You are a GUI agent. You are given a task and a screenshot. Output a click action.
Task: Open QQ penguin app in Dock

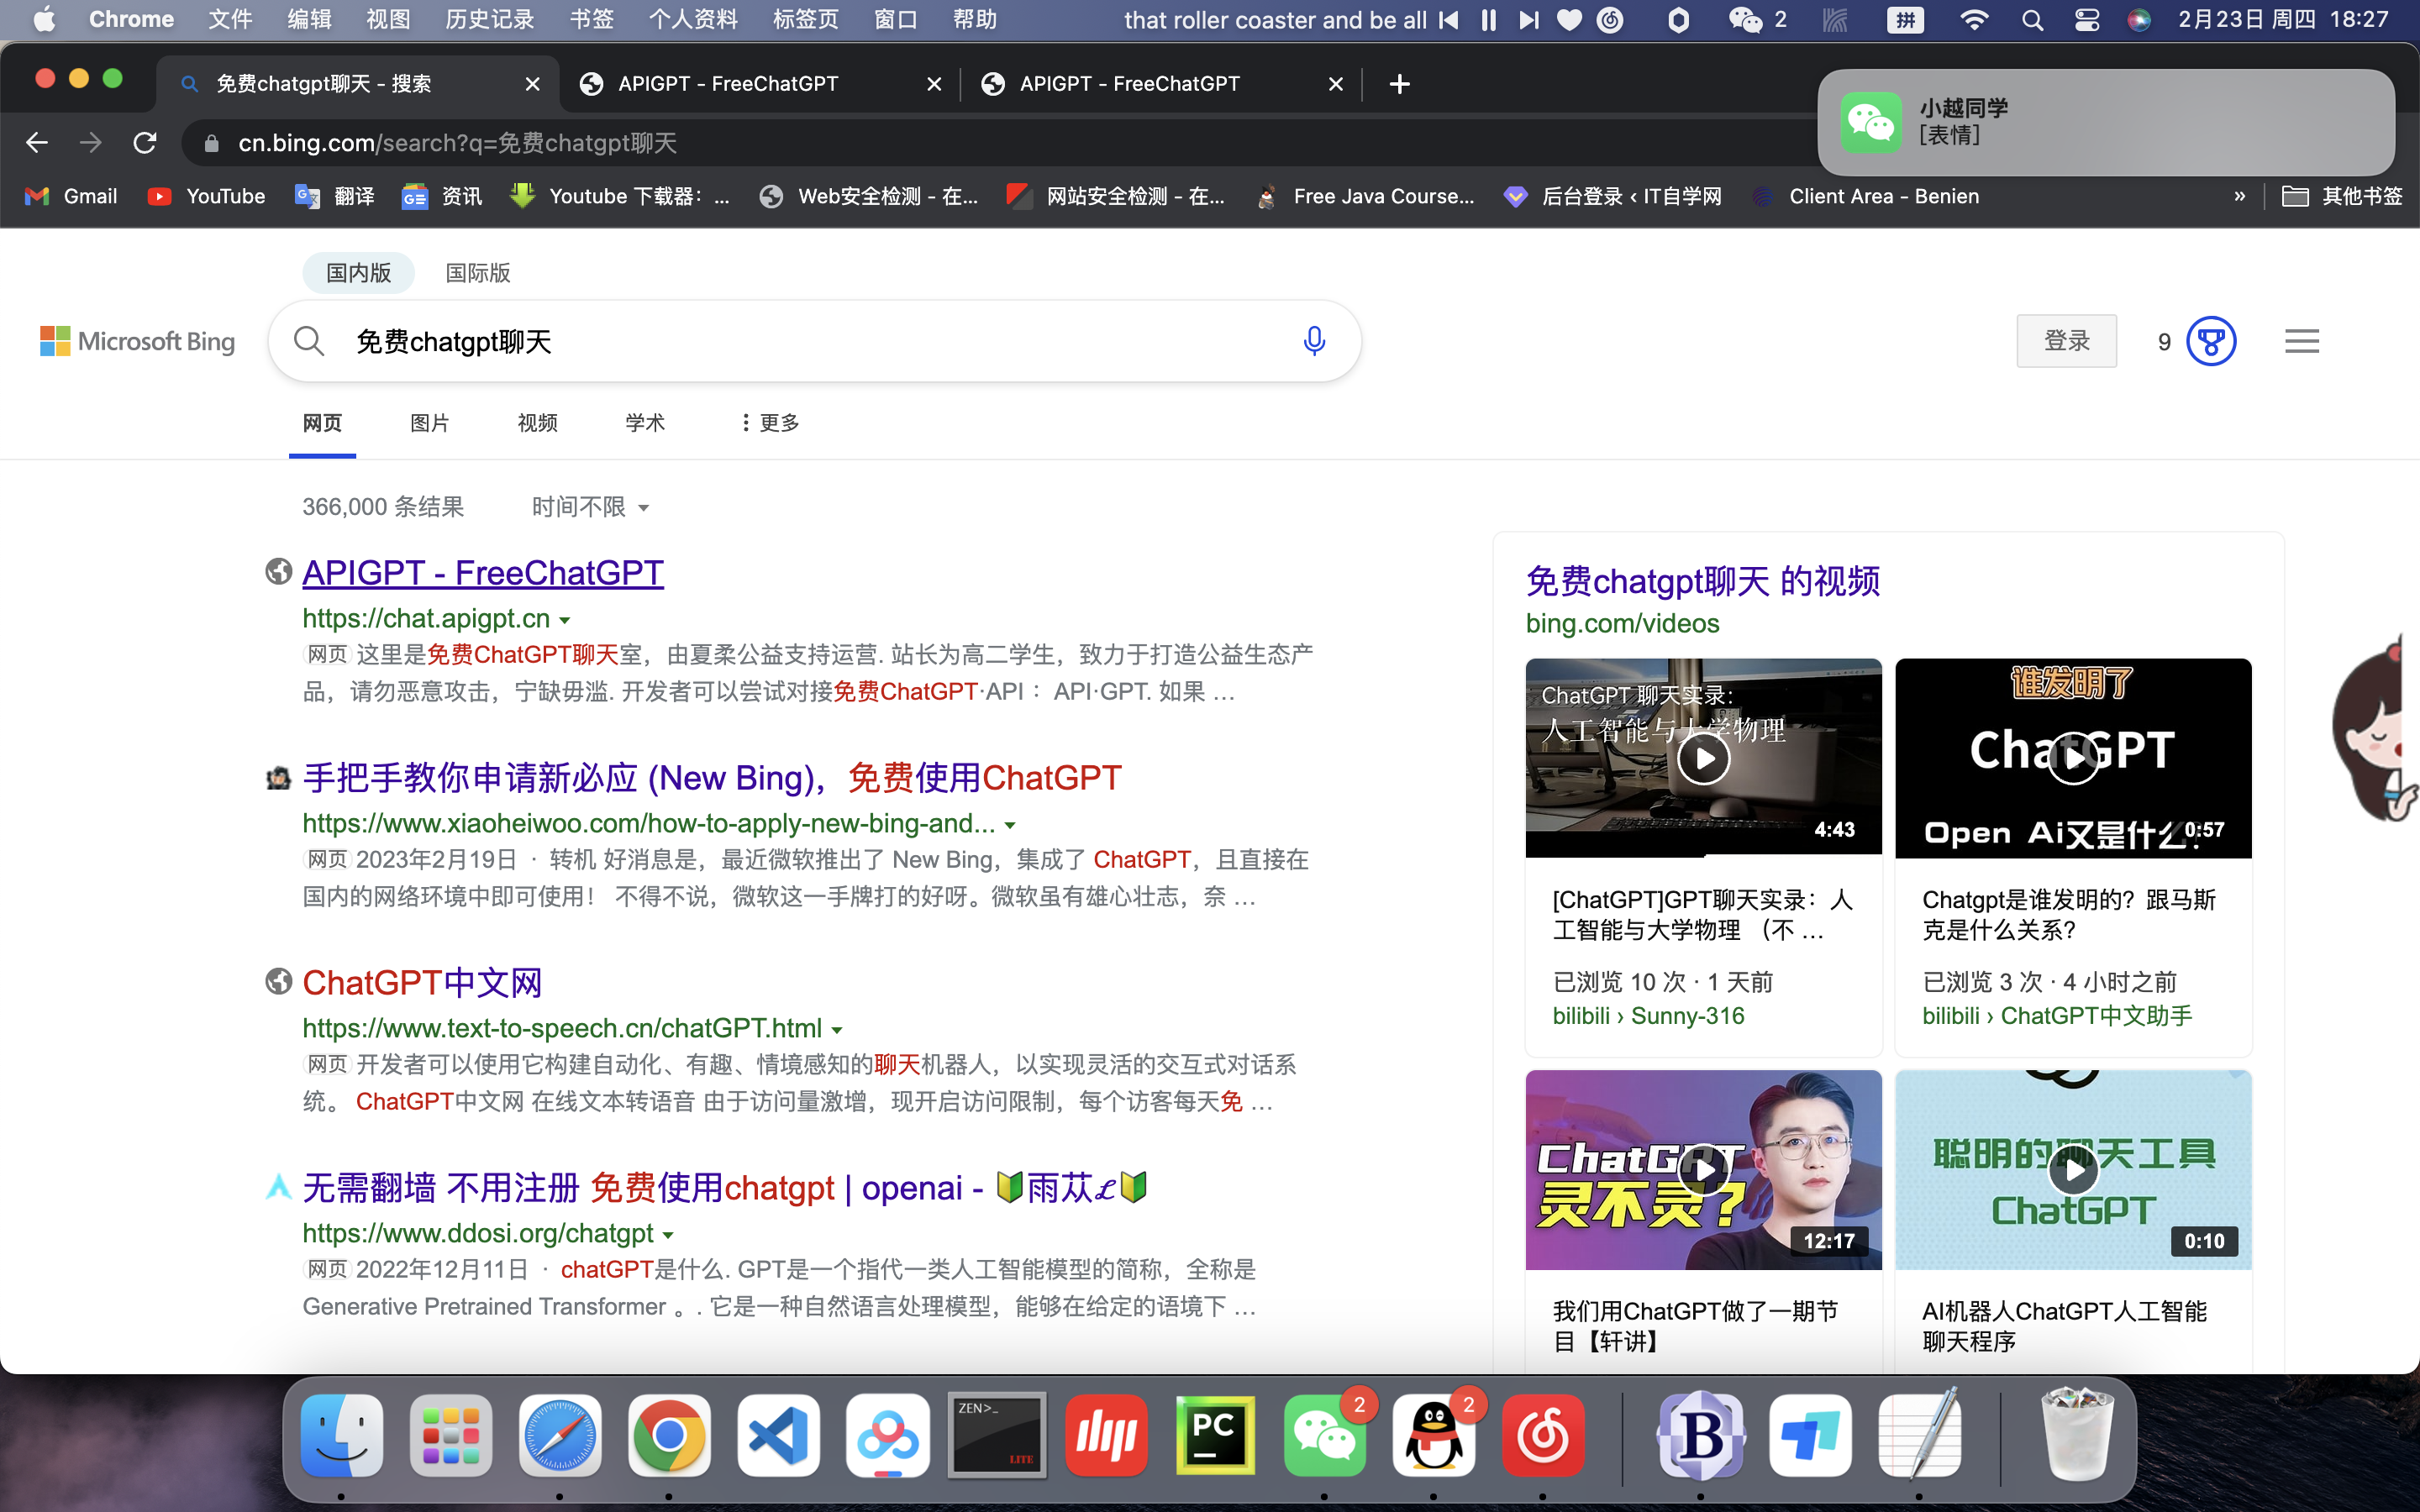click(x=1434, y=1436)
